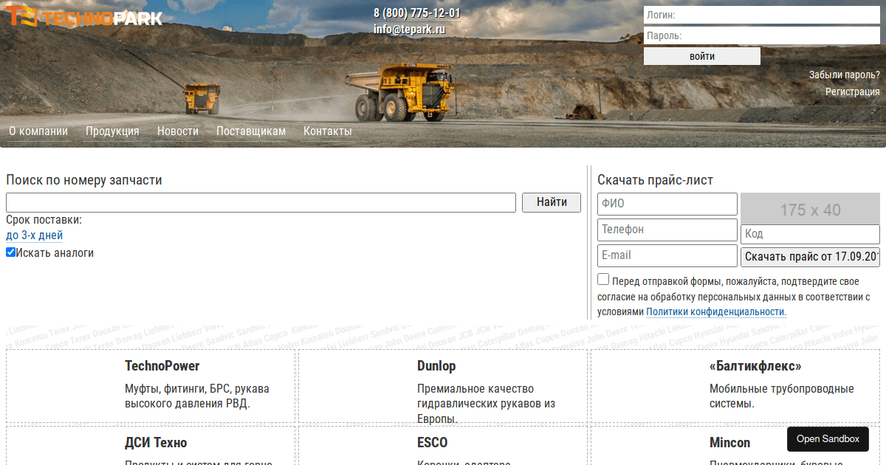Viewport: 886px width, 465px height.
Task: Click the Срок поставки: label
Action: click(44, 220)
